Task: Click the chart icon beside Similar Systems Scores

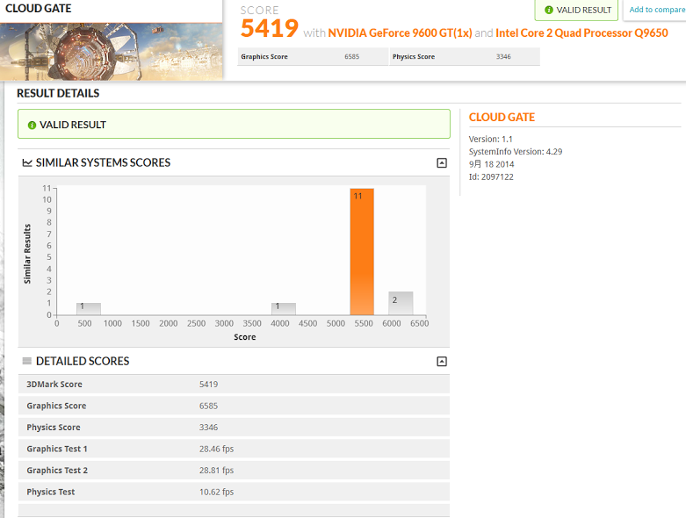Action: [27, 163]
